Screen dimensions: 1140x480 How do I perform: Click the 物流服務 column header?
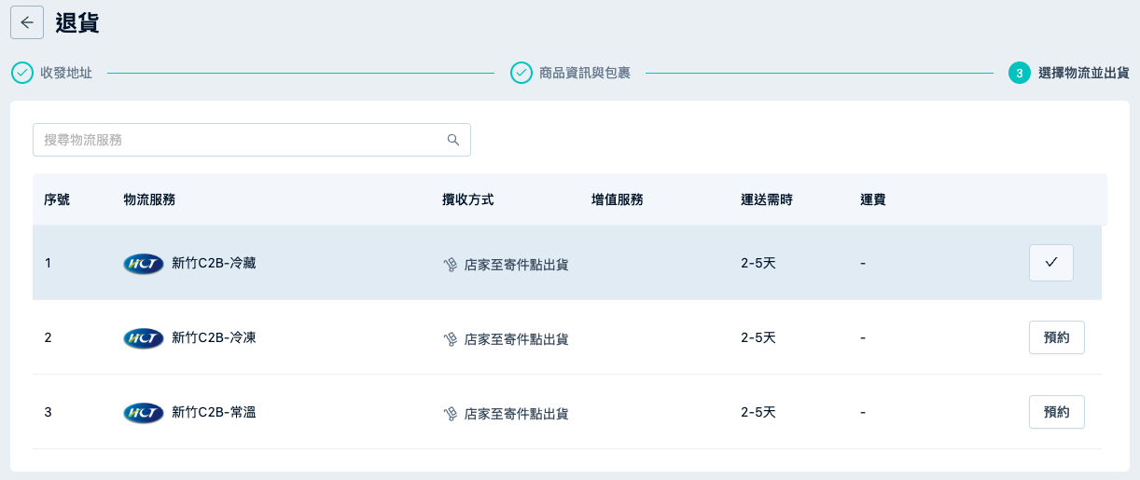(x=149, y=199)
